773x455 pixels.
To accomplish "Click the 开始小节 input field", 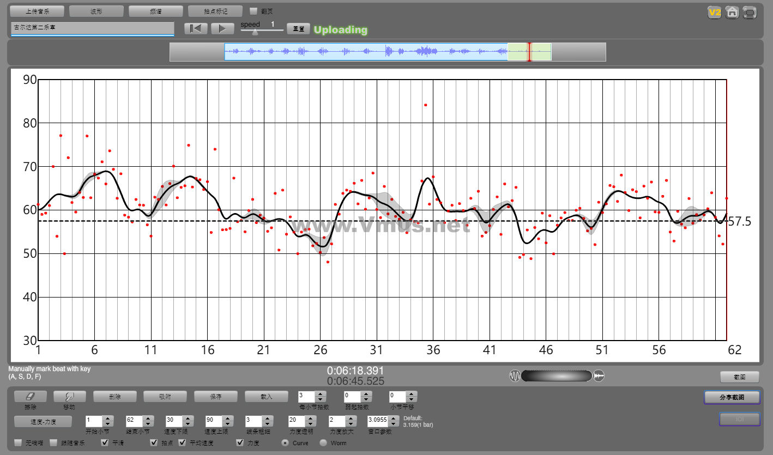I will click(95, 421).
